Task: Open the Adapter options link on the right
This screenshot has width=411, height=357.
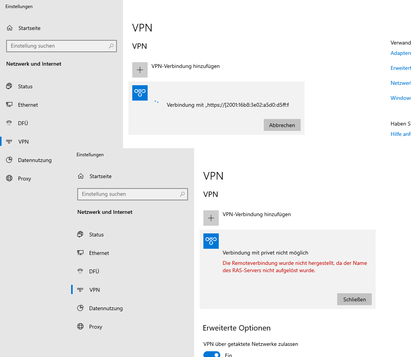Action: click(x=401, y=53)
